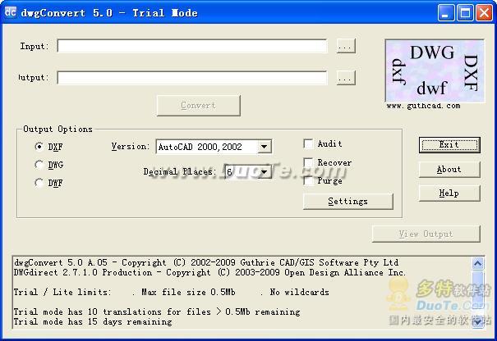This screenshot has height=341, width=497.
Task: Click the dwgConvert title bar app icon
Action: [10, 12]
